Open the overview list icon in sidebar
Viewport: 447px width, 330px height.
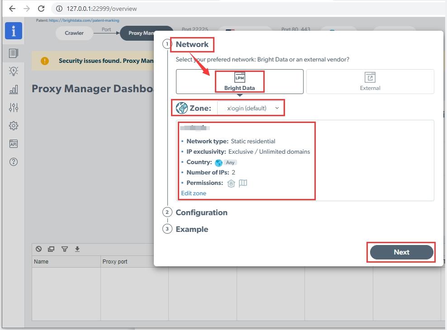click(x=14, y=53)
